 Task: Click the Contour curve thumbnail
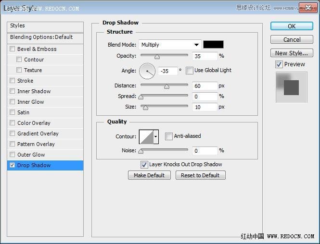tap(146, 137)
